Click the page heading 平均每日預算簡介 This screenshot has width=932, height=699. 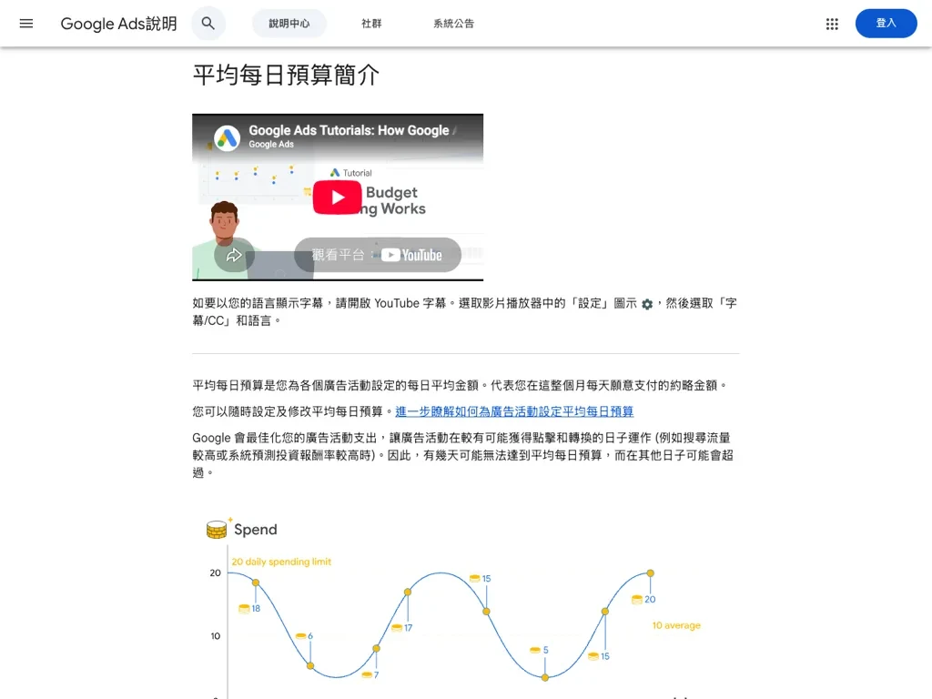click(x=286, y=75)
